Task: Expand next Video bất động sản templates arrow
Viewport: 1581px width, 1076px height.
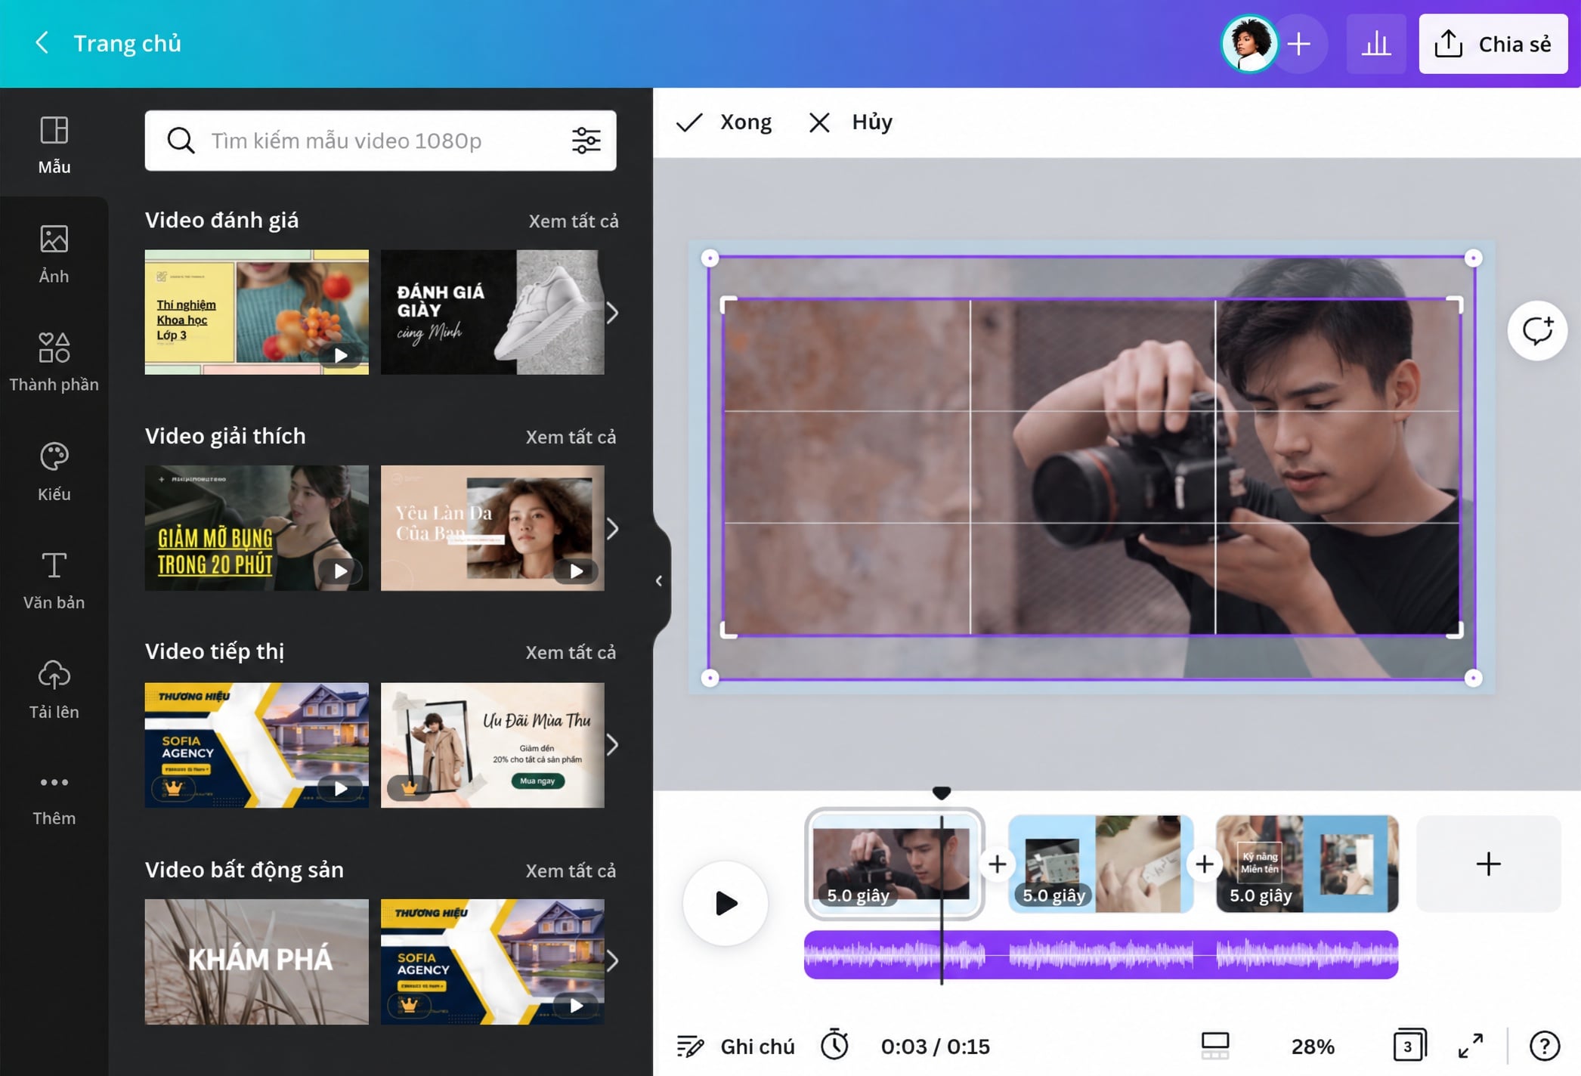Action: coord(612,961)
